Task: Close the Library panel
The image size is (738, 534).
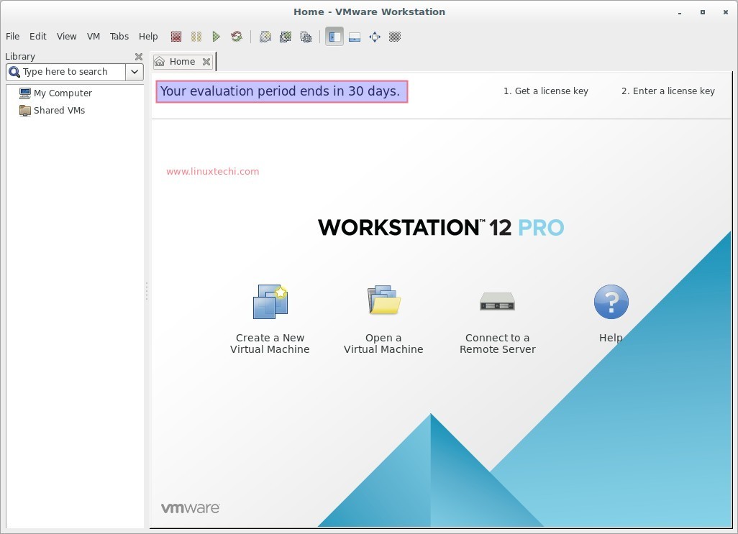Action: coord(138,56)
